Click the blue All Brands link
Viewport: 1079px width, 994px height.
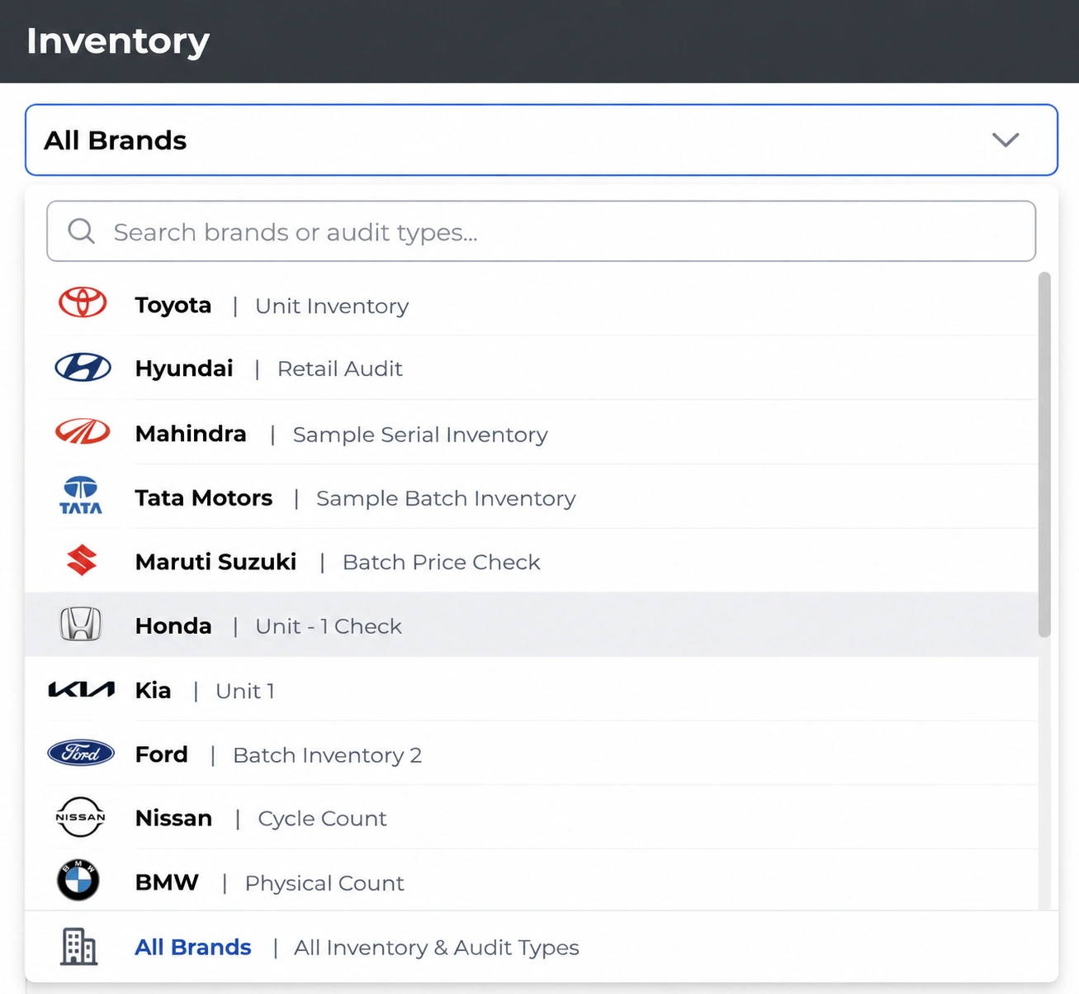click(x=193, y=947)
